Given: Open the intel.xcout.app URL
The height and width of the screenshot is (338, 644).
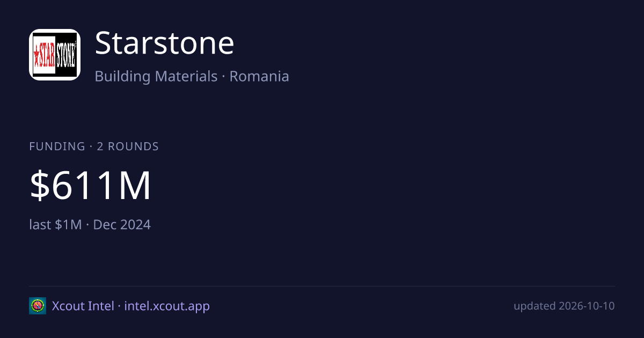Looking at the screenshot, I should pyautogui.click(x=167, y=306).
